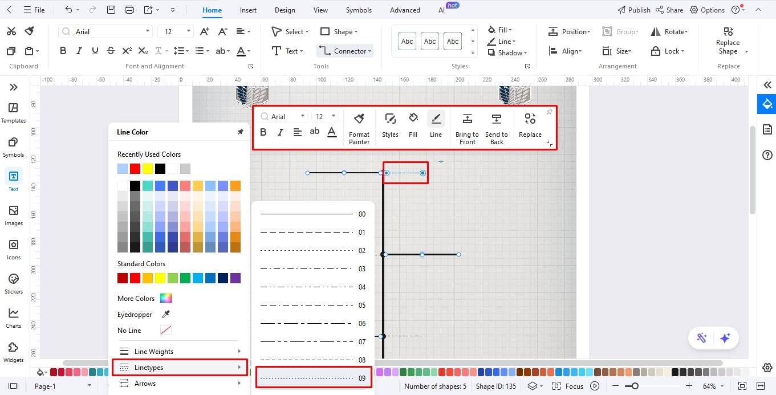Open the Charts sidebar panel
776x395 pixels.
point(14,317)
